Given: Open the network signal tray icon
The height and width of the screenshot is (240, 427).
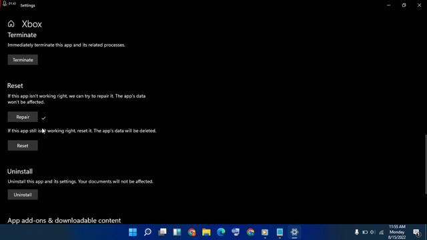Looking at the screenshot, I should click(381, 233).
